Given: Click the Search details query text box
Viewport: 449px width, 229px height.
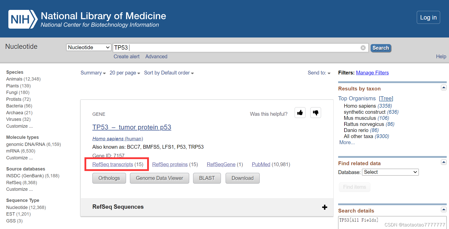Looking at the screenshot, I should 392,223.
